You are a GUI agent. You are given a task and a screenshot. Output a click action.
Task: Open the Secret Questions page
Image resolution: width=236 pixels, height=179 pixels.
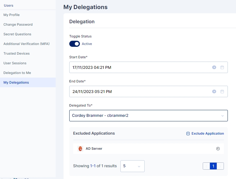[17, 34]
